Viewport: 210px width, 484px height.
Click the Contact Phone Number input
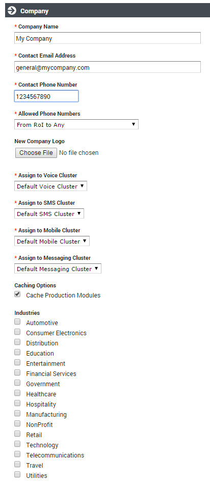pos(46,96)
